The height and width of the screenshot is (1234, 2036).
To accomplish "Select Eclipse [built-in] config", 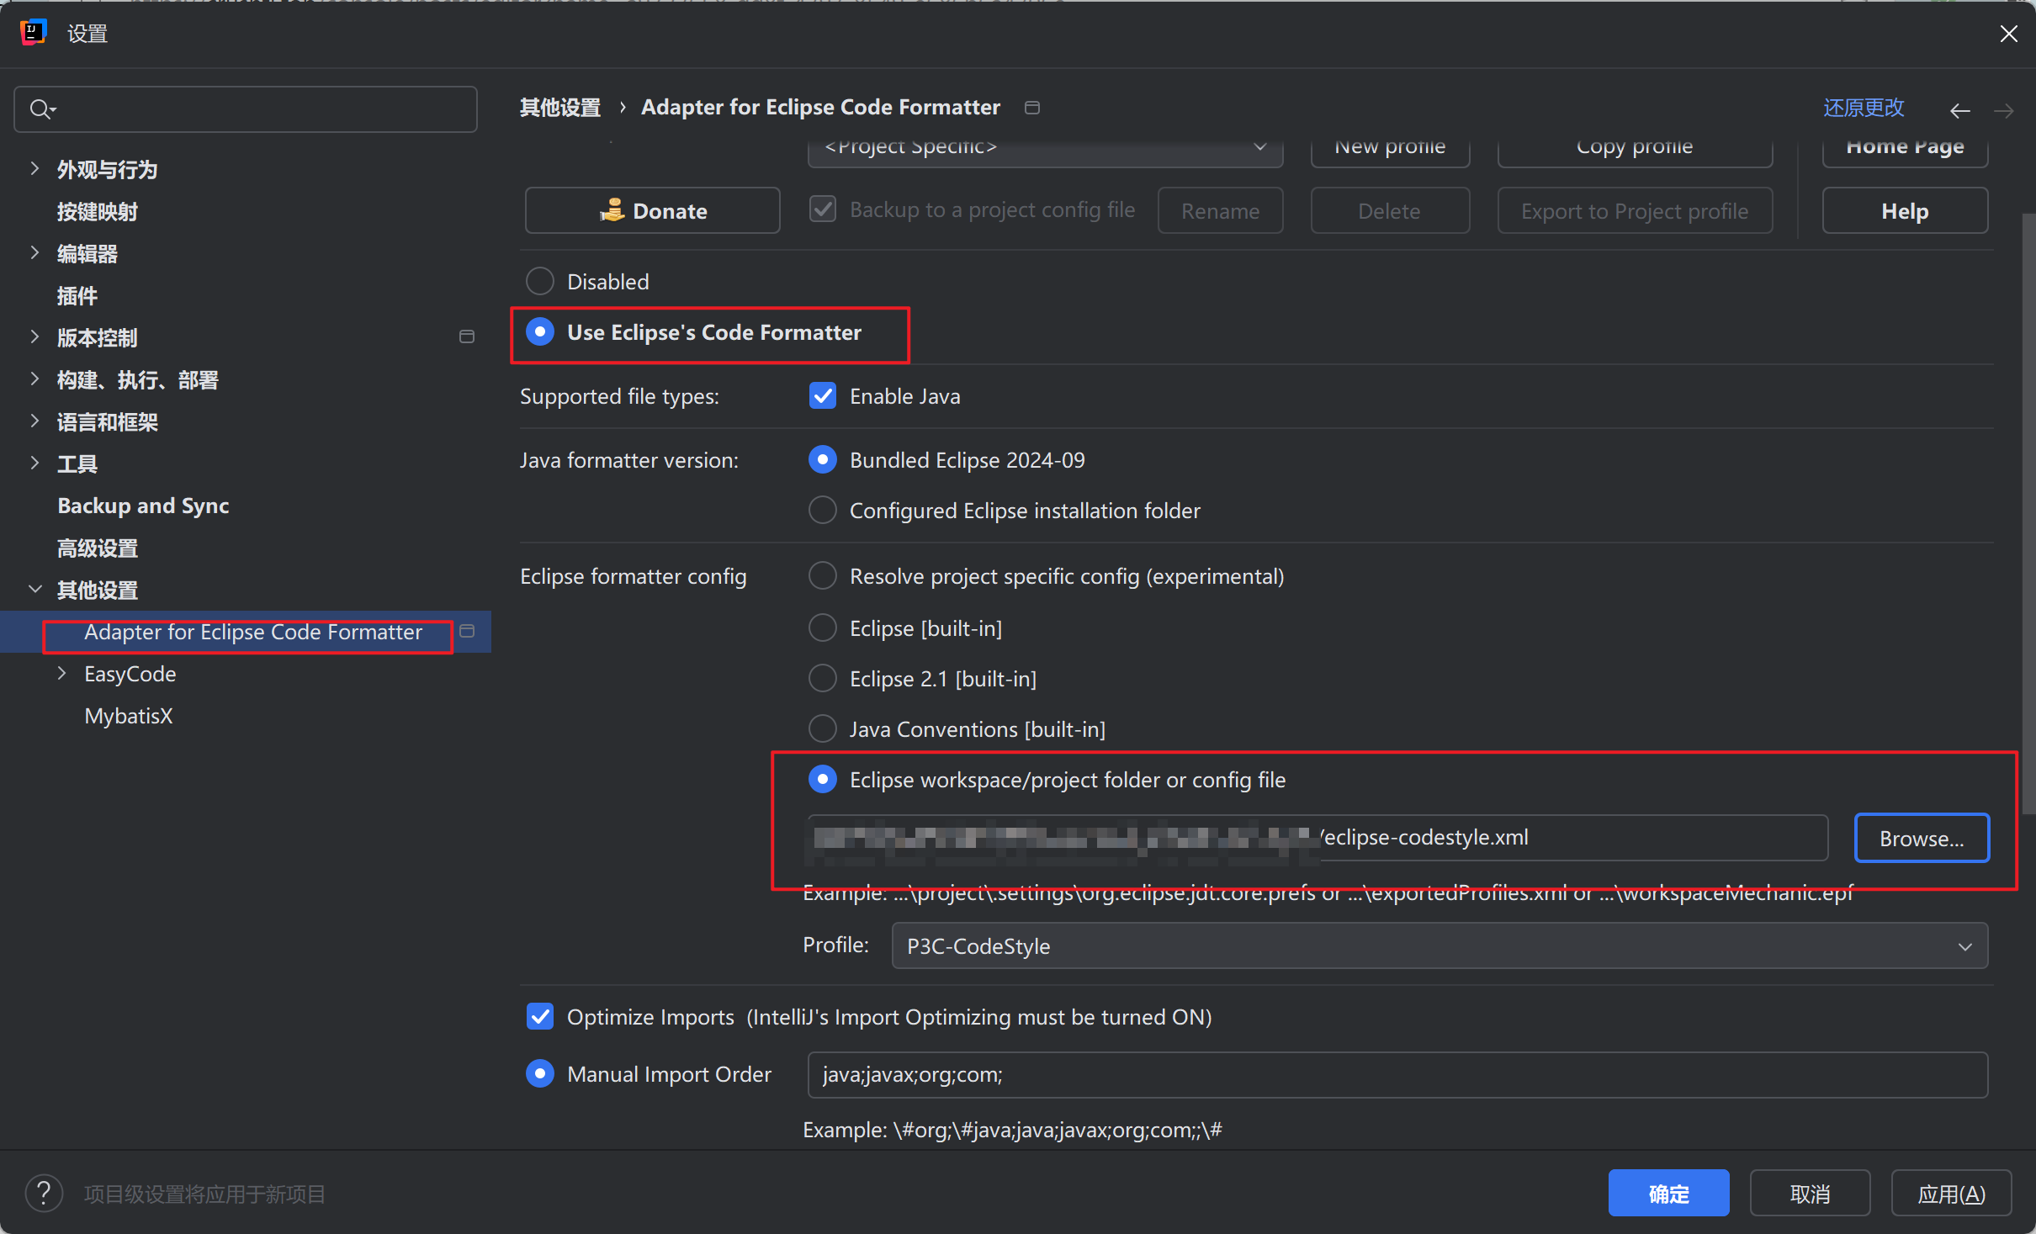I will [x=823, y=628].
